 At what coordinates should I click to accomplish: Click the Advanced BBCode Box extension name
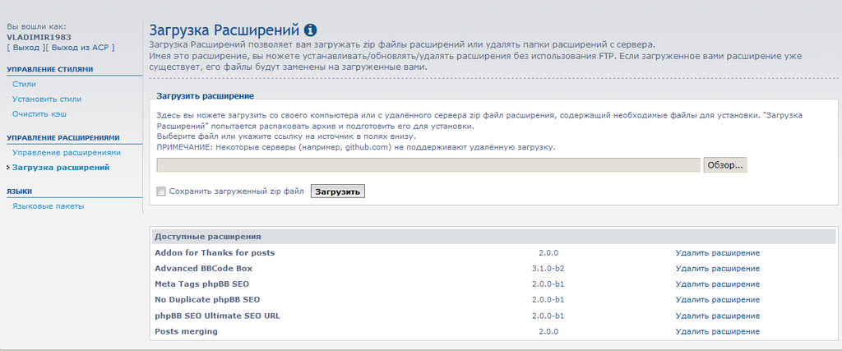point(203,268)
